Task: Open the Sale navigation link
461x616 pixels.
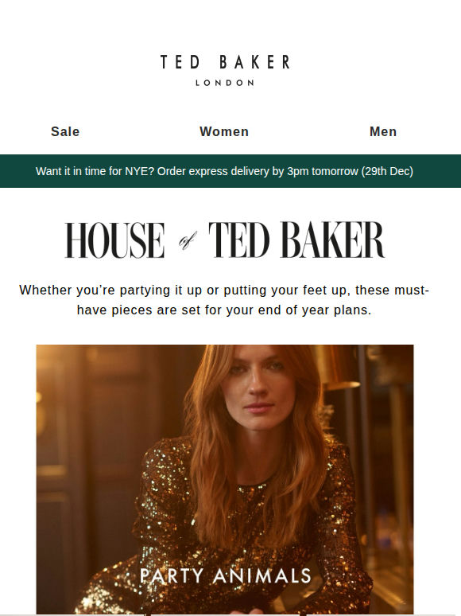Action: click(65, 131)
